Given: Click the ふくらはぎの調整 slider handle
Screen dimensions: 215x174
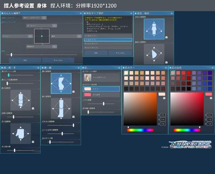Looking at the screenshot, I should pyautogui.click(x=62, y=134).
